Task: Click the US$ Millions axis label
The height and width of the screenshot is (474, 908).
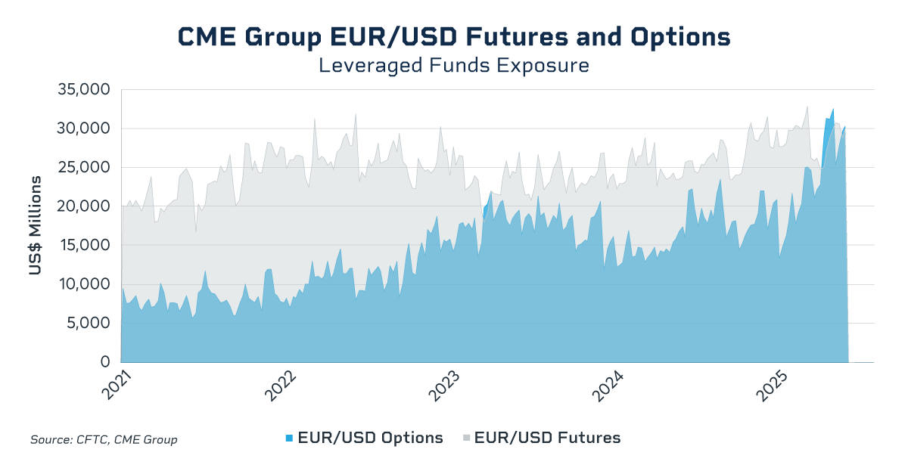Action: point(36,225)
